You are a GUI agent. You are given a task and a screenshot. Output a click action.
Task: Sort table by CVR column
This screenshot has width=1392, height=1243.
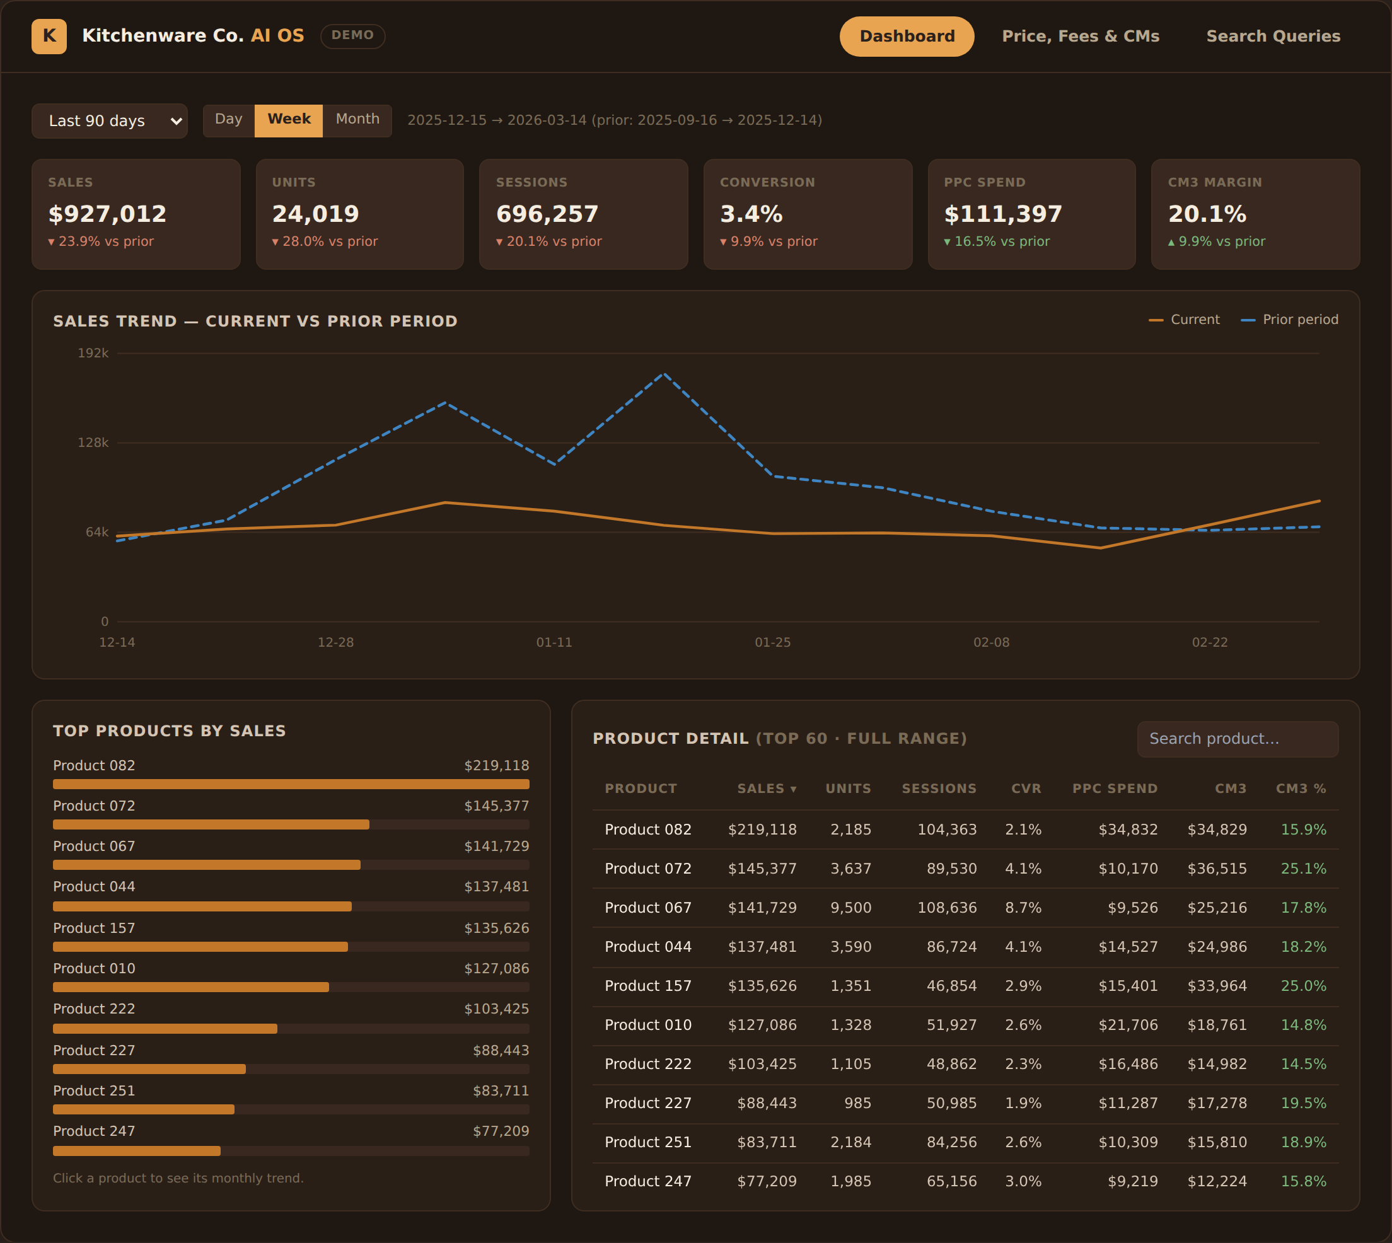point(1026,788)
